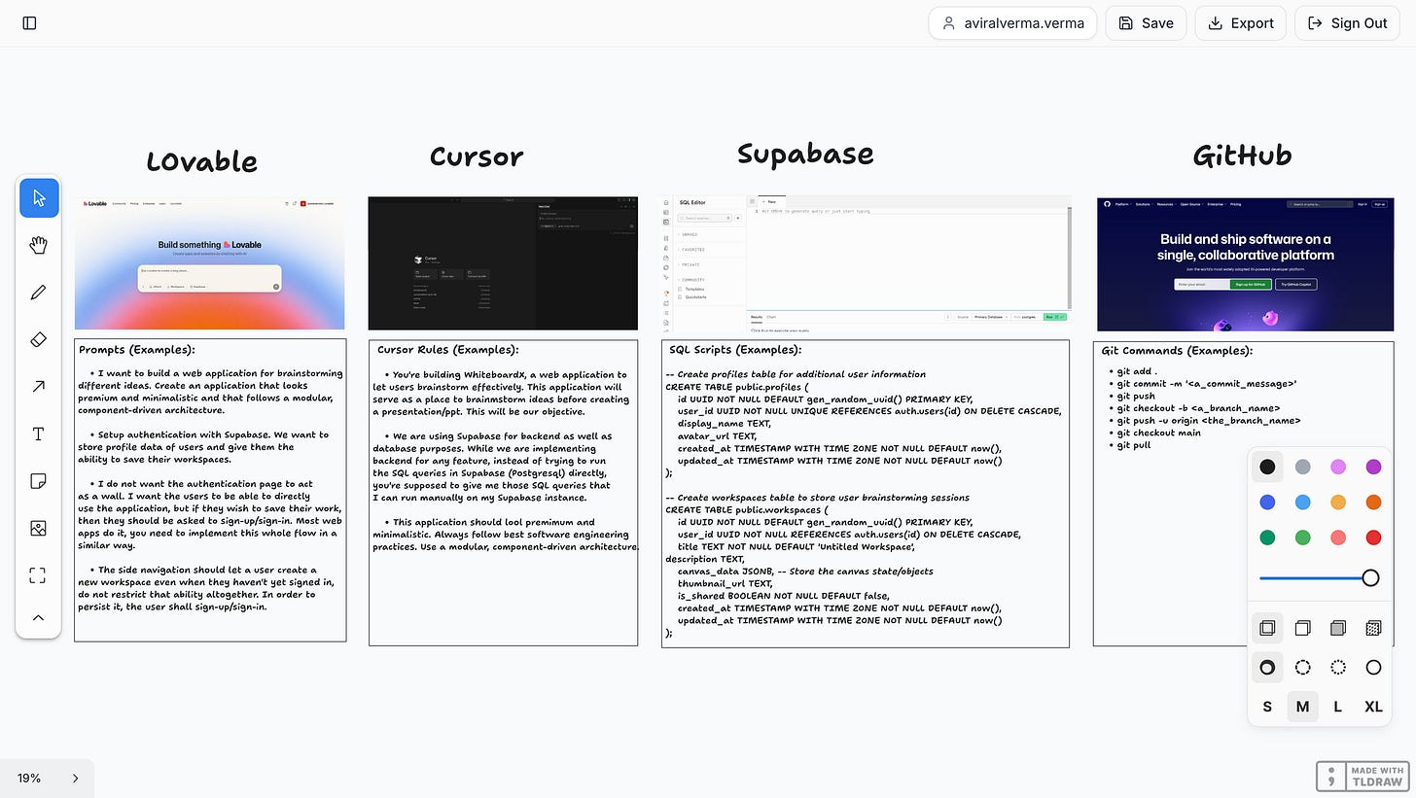Collapse the toolbar with the up chevron
The height and width of the screenshot is (798, 1416).
(x=39, y=617)
